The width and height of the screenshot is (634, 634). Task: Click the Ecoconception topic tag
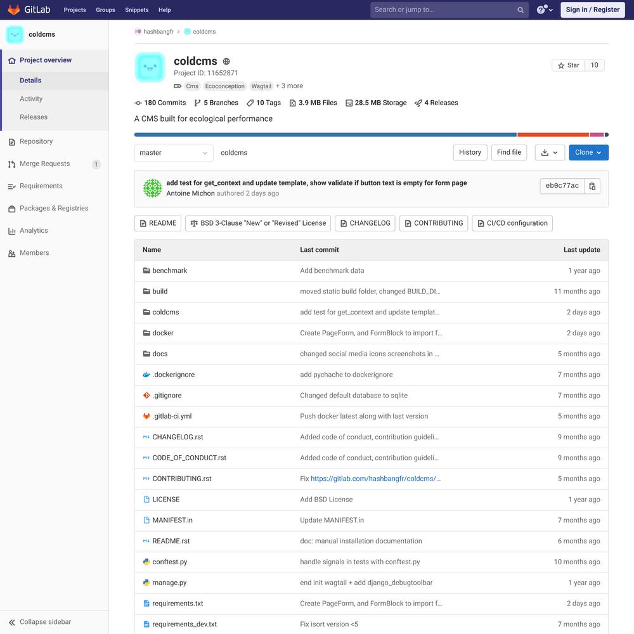click(225, 86)
